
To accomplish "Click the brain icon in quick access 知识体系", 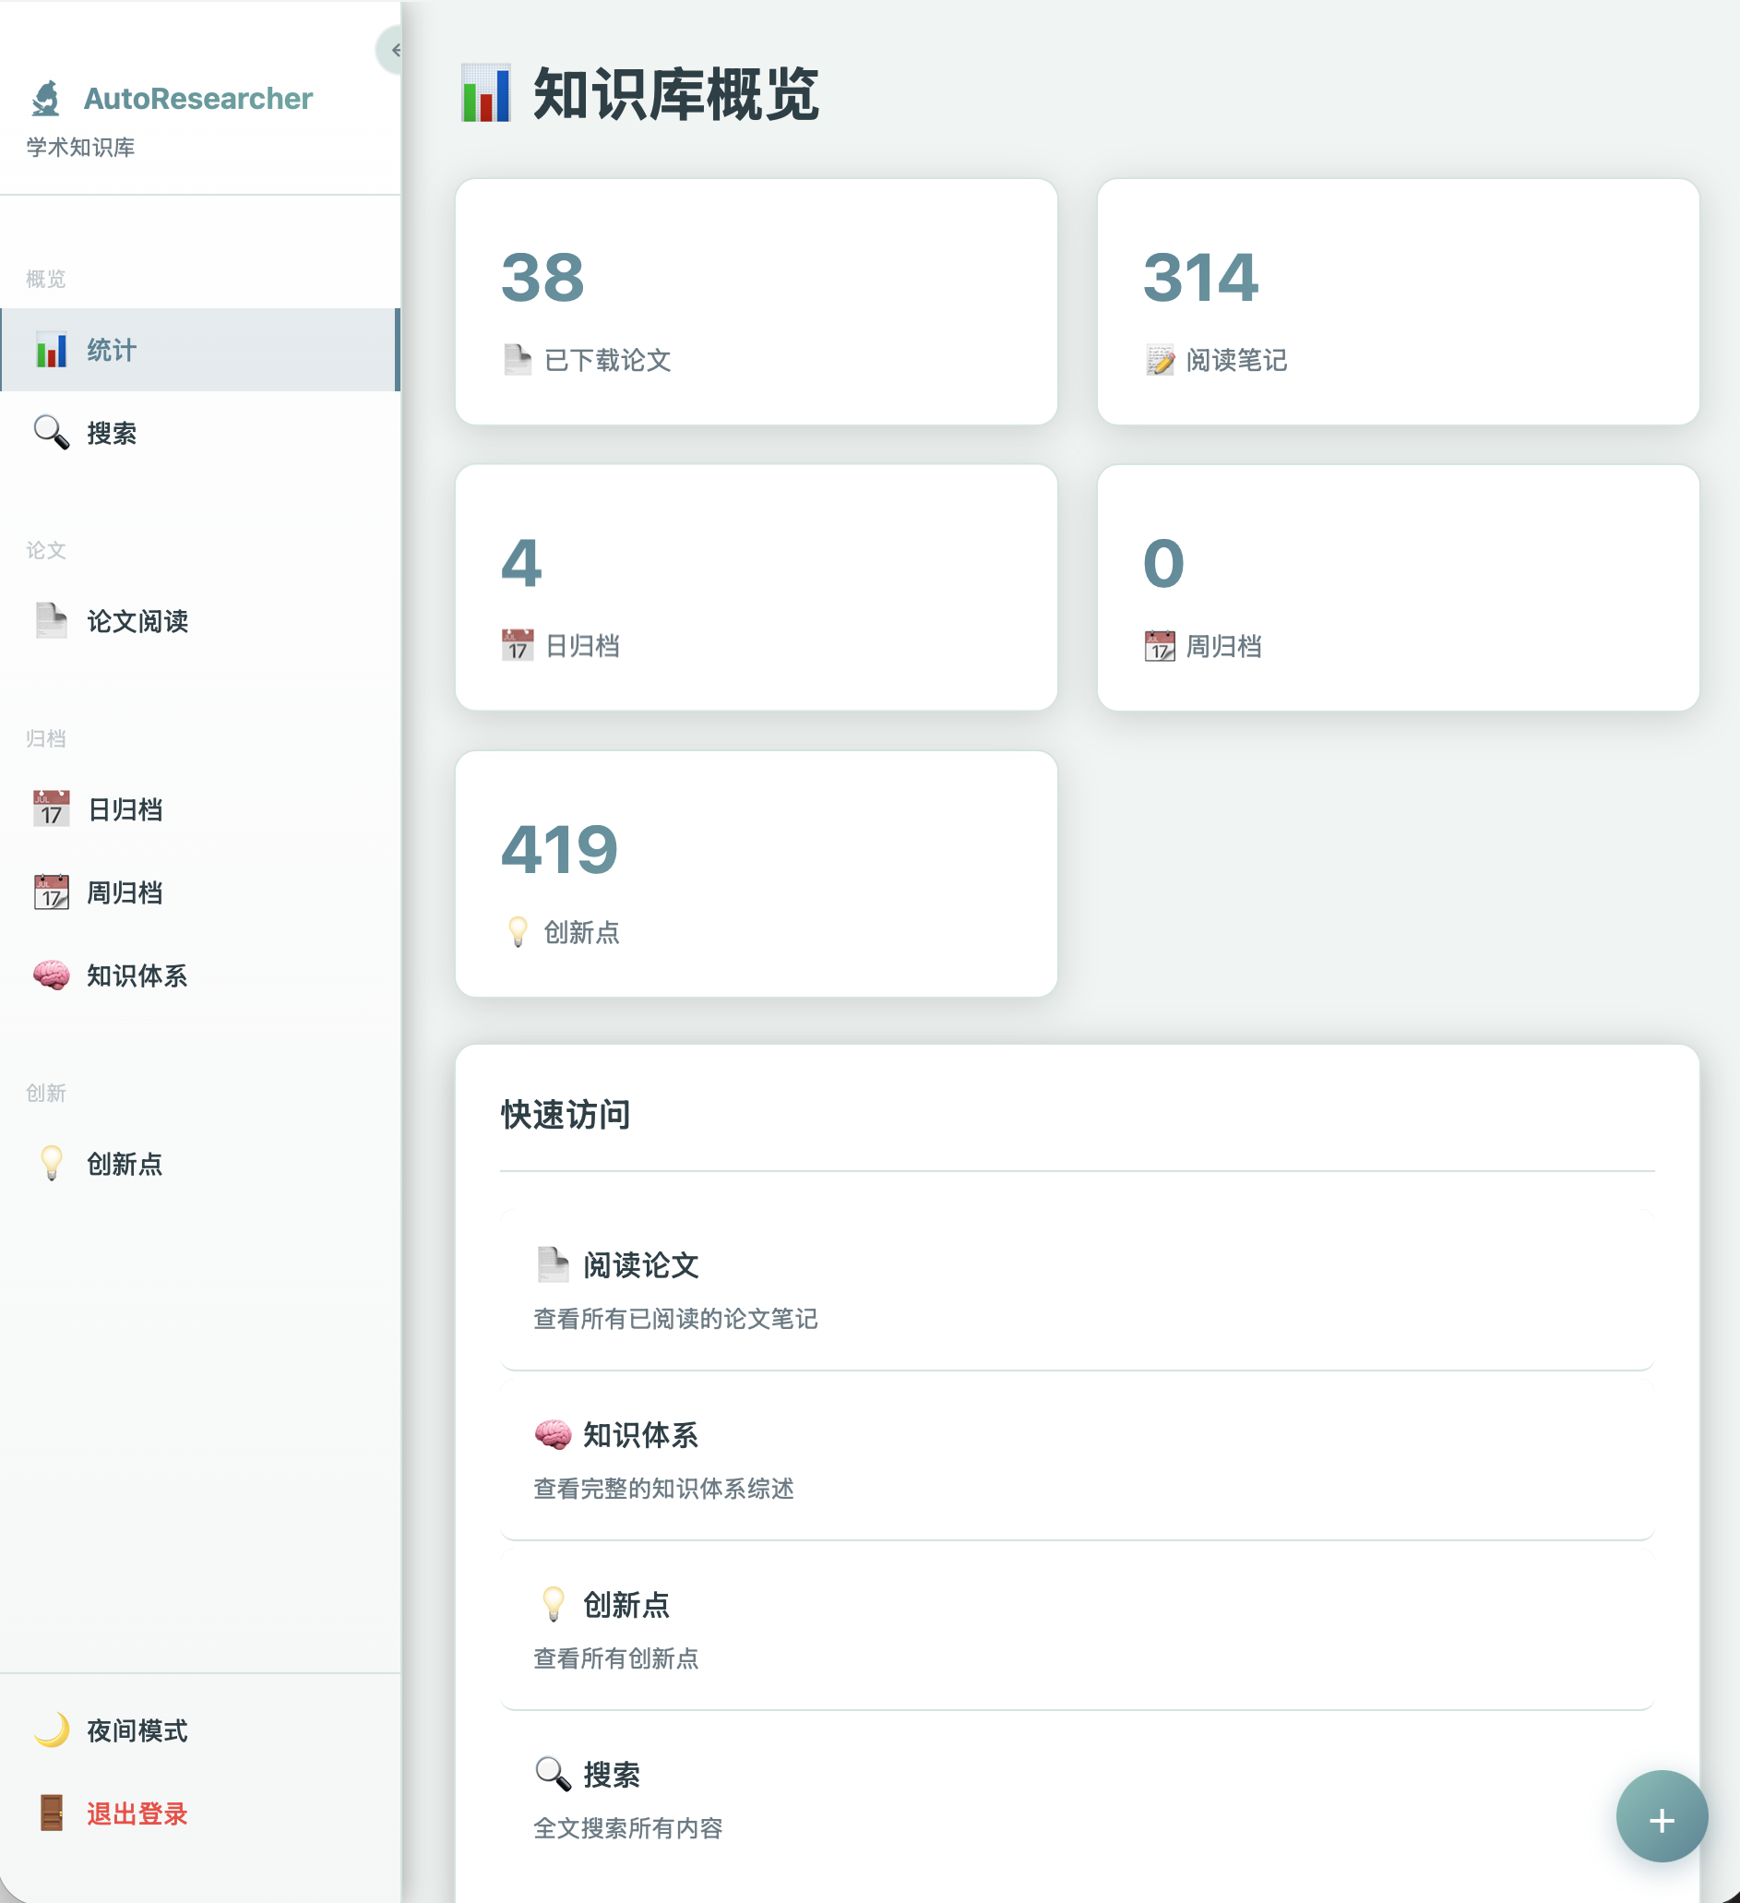I will click(553, 1435).
